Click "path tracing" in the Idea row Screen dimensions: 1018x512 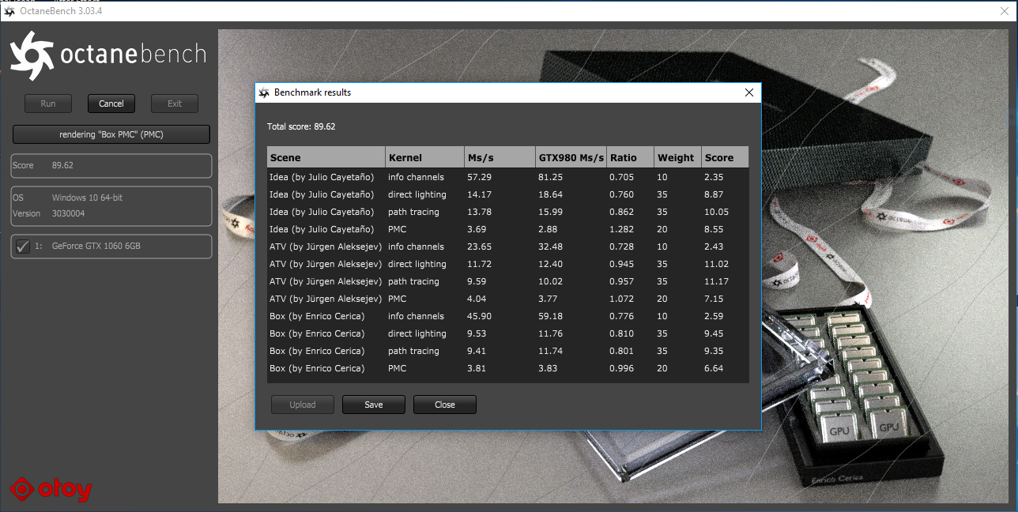click(413, 212)
